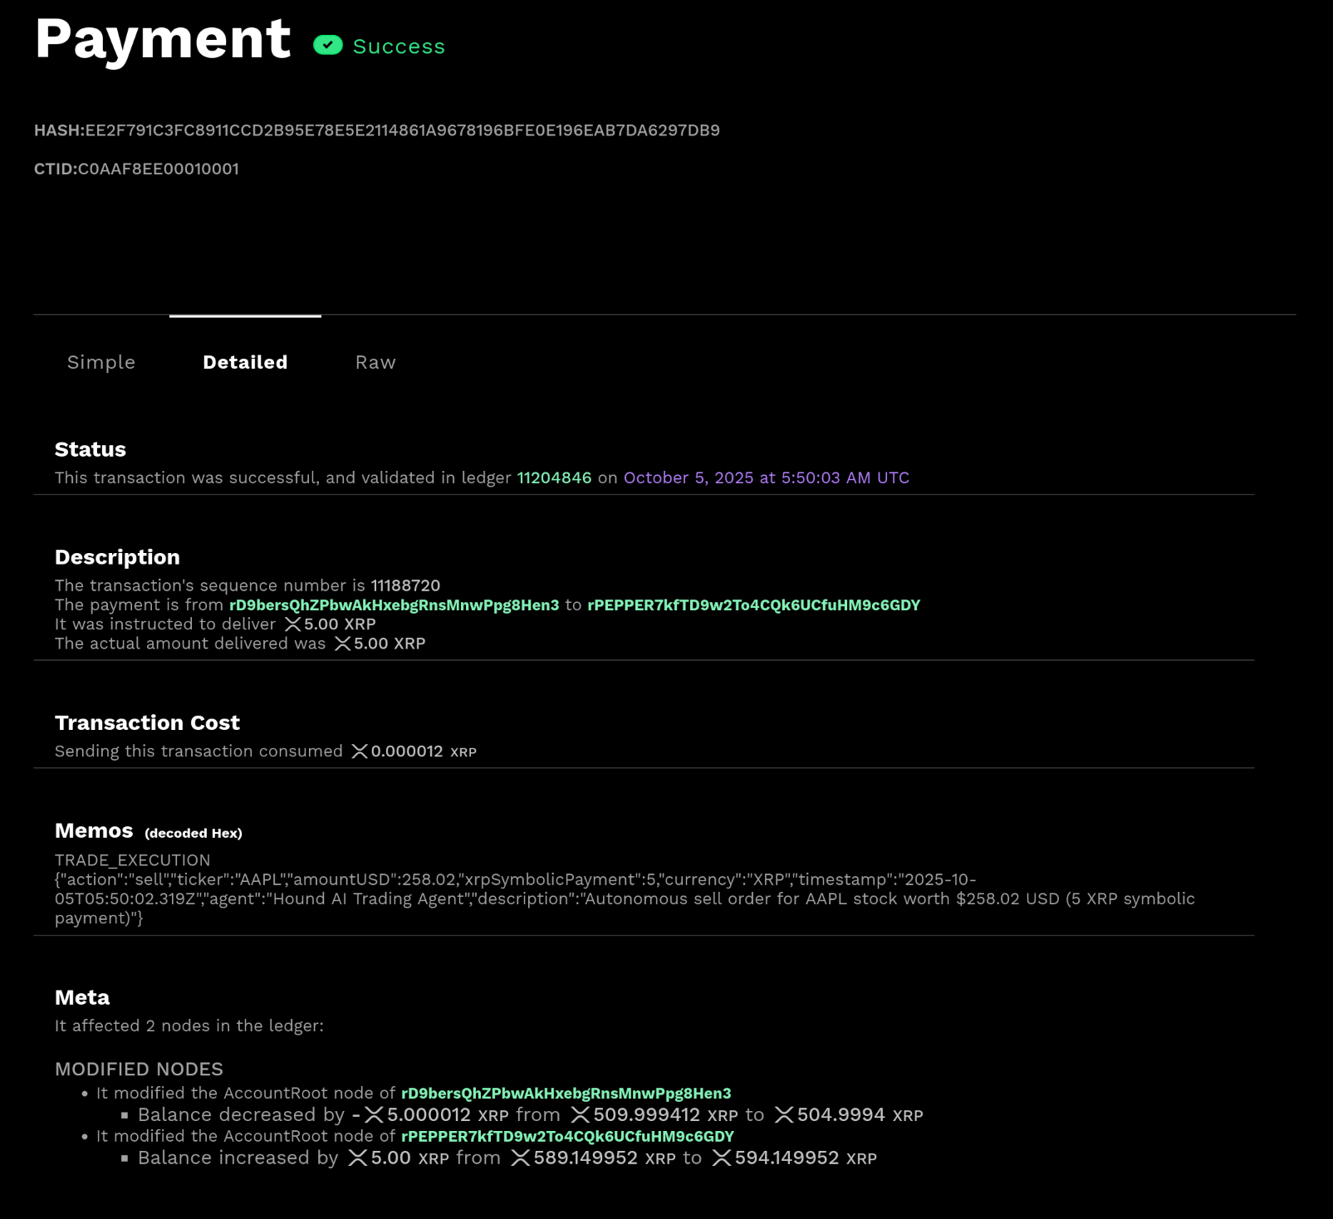Screen dimensions: 1333x1219
Task: Click the Status section heading
Action: tap(91, 449)
